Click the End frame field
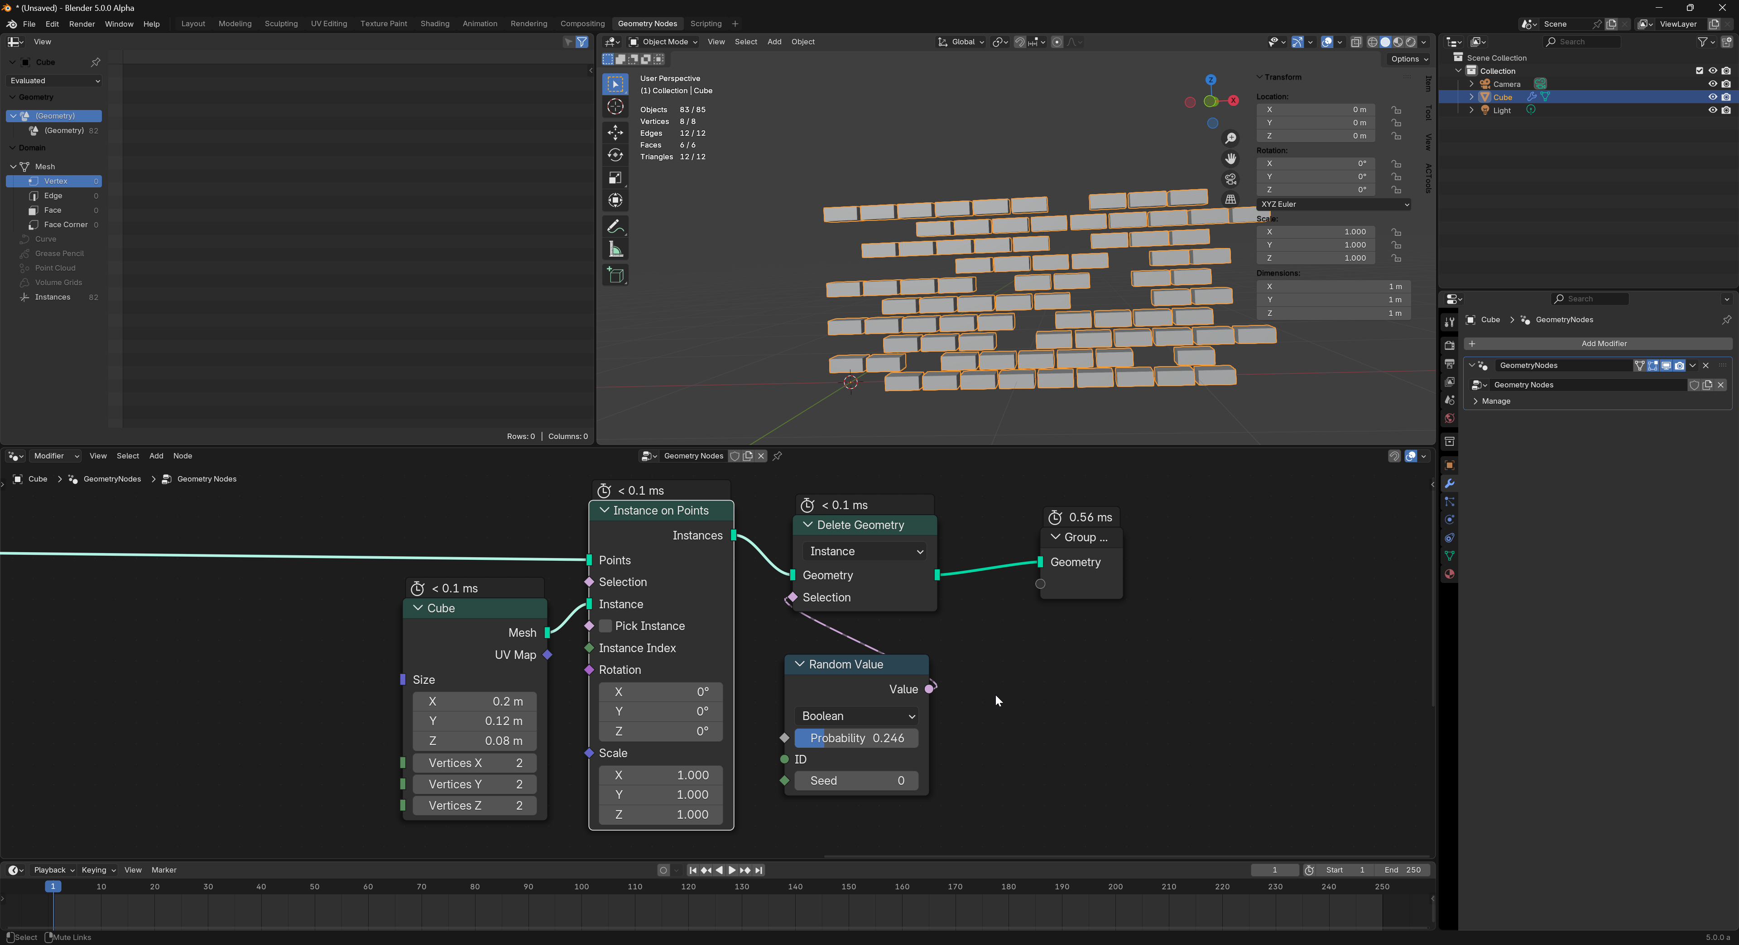Viewport: 1739px width, 945px height. [1403, 870]
